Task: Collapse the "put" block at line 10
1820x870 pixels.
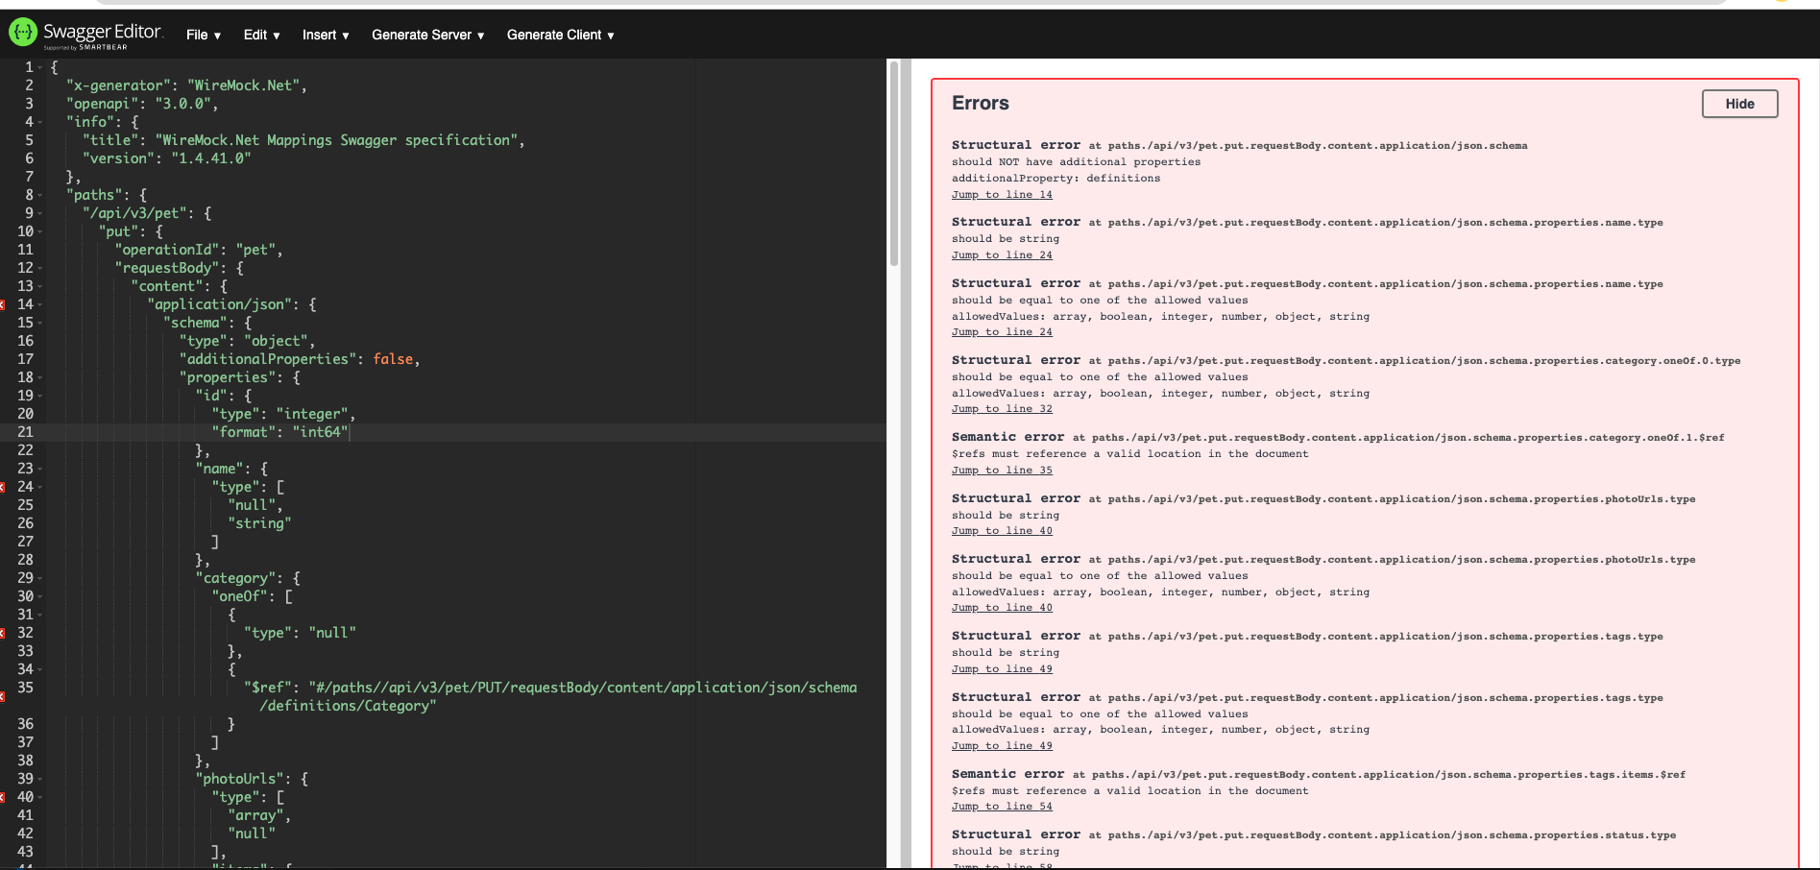Action: tap(40, 231)
